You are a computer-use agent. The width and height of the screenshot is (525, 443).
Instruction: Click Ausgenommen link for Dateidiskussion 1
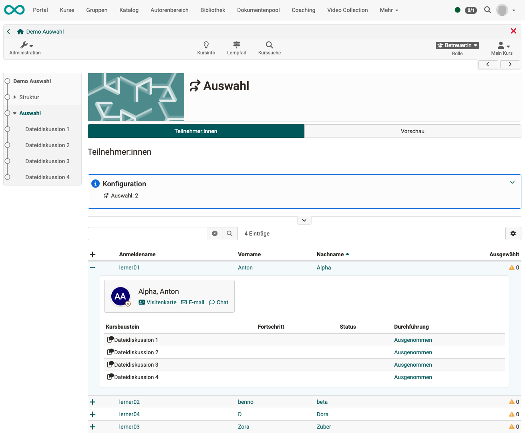pyautogui.click(x=413, y=340)
